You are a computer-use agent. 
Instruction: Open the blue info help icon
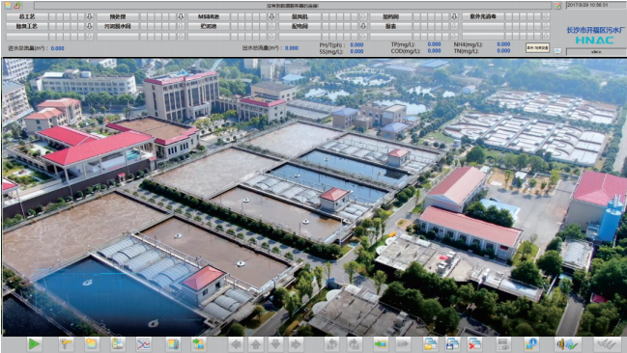[x=531, y=343]
